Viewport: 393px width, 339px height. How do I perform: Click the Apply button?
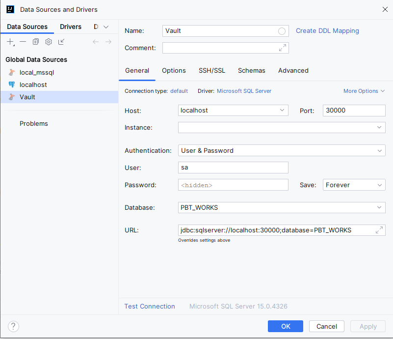coord(368,326)
